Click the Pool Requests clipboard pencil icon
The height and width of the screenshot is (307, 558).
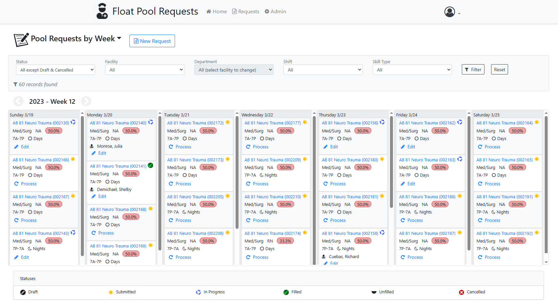pos(21,40)
